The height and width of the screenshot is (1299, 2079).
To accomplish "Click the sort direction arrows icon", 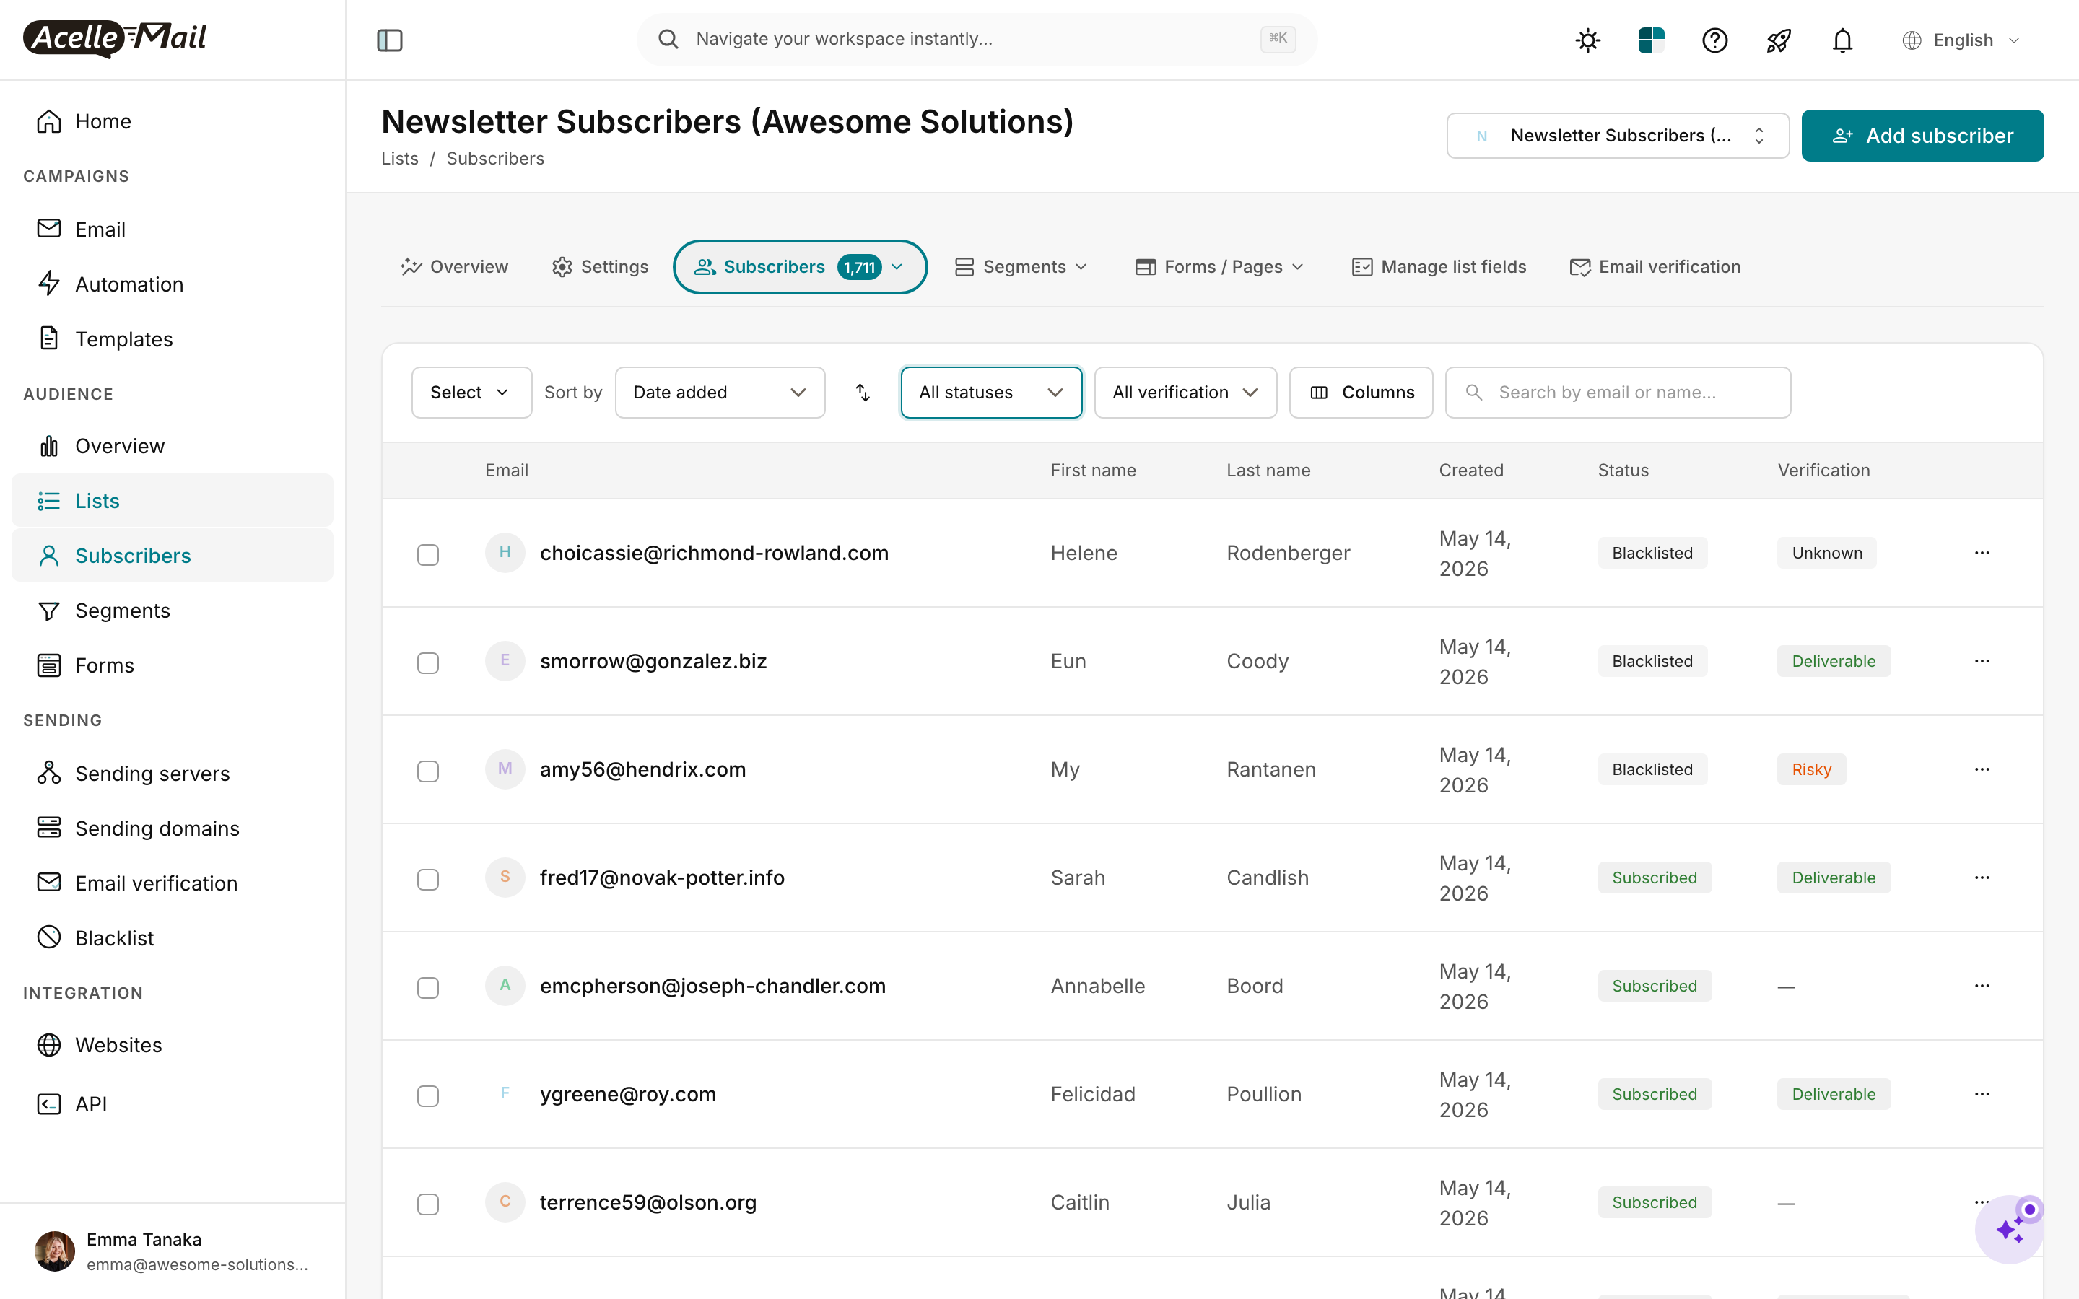I will coord(863,393).
